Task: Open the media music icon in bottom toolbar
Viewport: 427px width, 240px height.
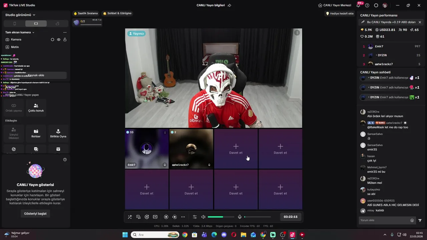Action: coord(138,217)
